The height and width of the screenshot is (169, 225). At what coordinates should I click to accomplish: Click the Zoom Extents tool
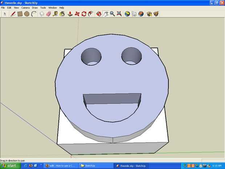click(x=119, y=14)
